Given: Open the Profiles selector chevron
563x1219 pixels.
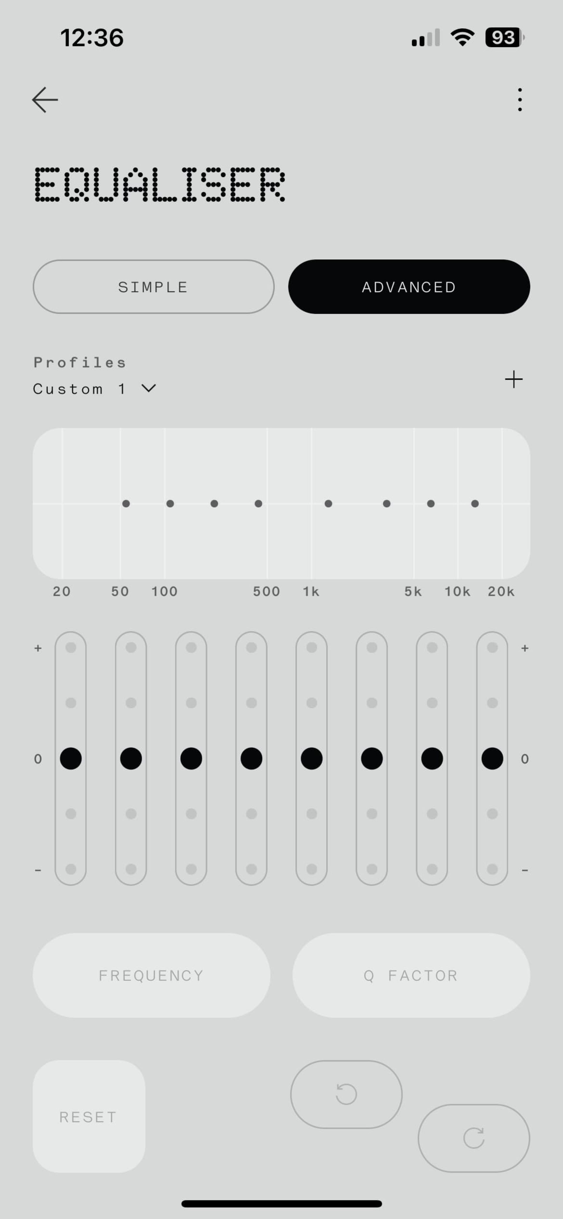Looking at the screenshot, I should point(149,388).
